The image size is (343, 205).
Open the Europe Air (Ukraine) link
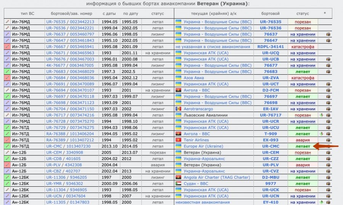pyautogui.click(x=204, y=146)
